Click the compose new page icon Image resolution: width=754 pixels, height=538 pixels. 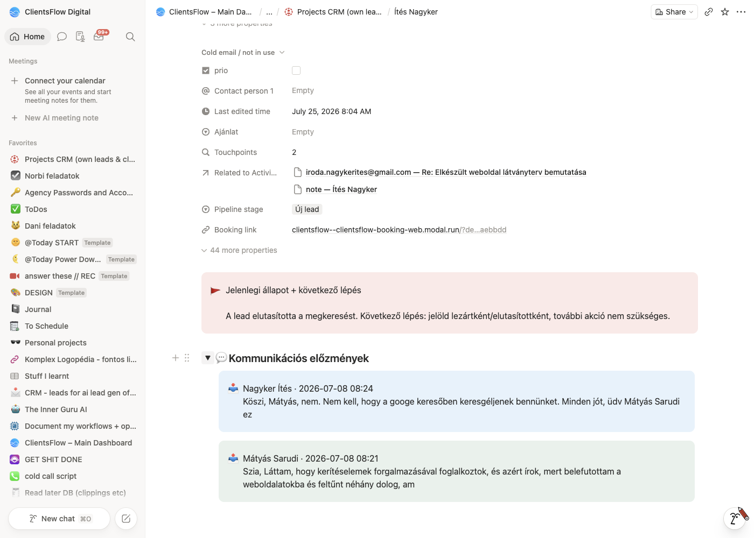tap(126, 519)
